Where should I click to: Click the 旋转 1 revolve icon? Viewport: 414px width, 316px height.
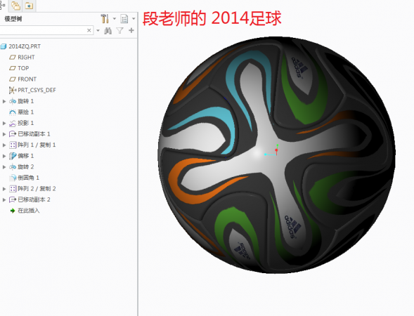pyautogui.click(x=13, y=101)
